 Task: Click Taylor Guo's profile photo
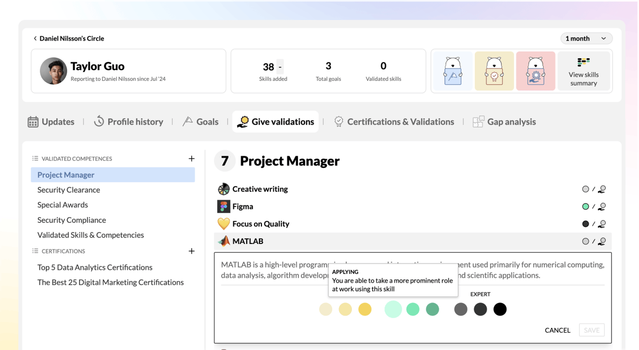point(54,71)
